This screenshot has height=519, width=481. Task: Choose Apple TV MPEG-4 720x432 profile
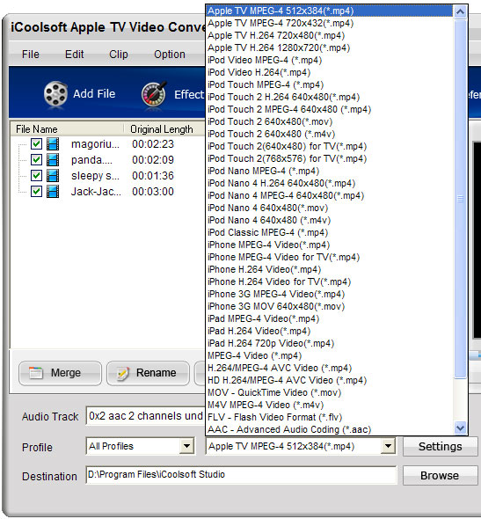(x=329, y=23)
